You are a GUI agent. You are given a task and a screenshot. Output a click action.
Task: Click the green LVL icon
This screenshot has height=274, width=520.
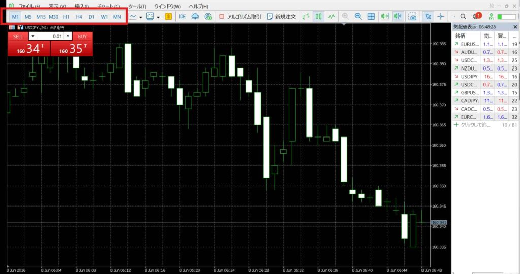(491, 16)
